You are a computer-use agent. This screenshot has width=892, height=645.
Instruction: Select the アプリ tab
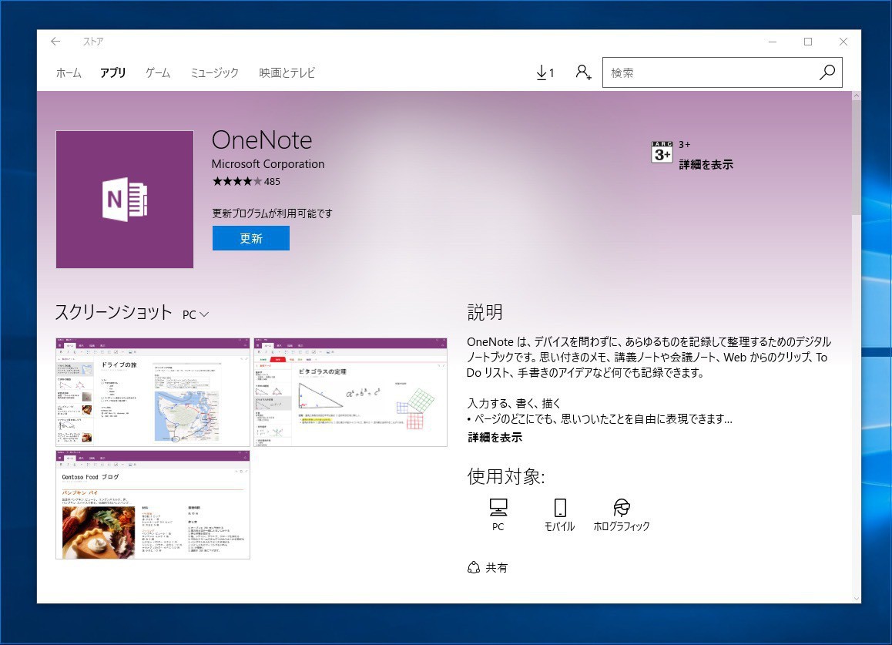[112, 73]
